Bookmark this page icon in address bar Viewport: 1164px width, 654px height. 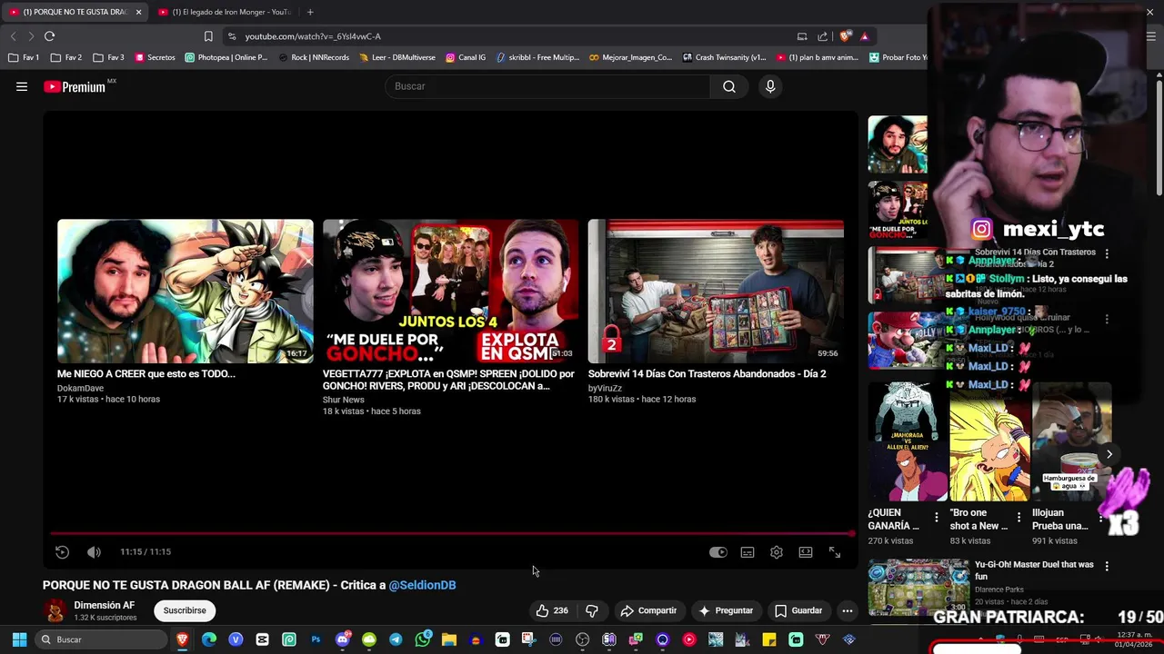208,36
